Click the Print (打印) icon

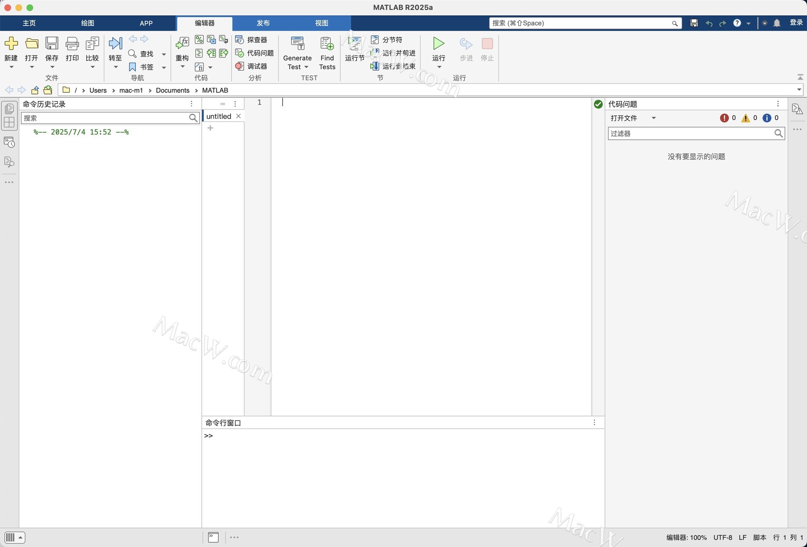click(72, 44)
